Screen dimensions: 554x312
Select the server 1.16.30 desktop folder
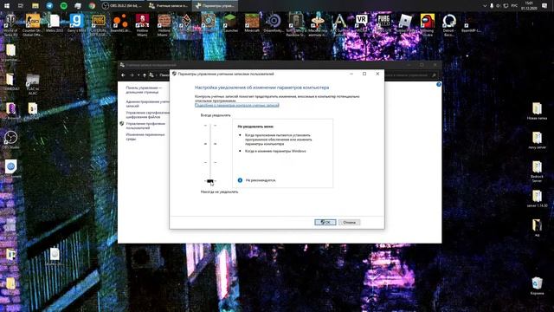pyautogui.click(x=537, y=198)
